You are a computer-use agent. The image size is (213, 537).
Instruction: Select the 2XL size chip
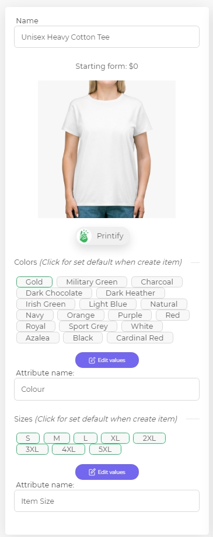(x=149, y=438)
